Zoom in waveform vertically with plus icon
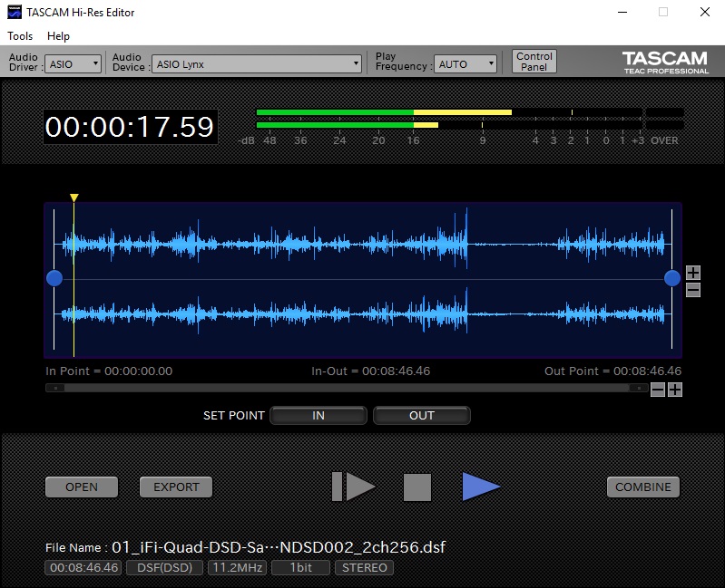The width and height of the screenshot is (725, 588). click(x=692, y=273)
